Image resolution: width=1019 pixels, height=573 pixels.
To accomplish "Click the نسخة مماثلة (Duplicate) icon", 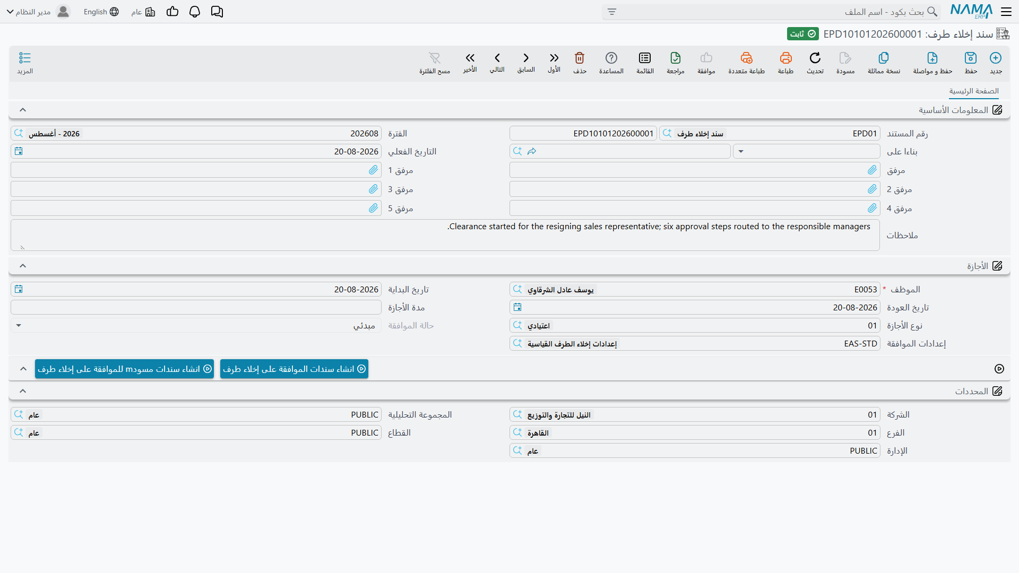I will click(884, 58).
